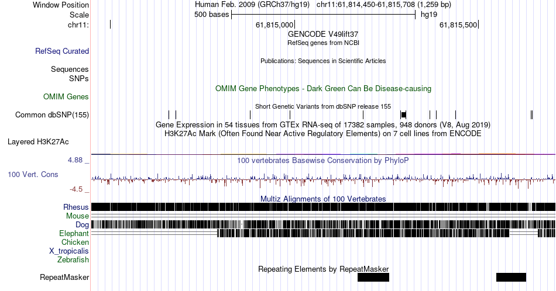Click 'Publications: Sequences in Scientific Articles' title
This screenshot has height=291, width=556.
click(323, 61)
